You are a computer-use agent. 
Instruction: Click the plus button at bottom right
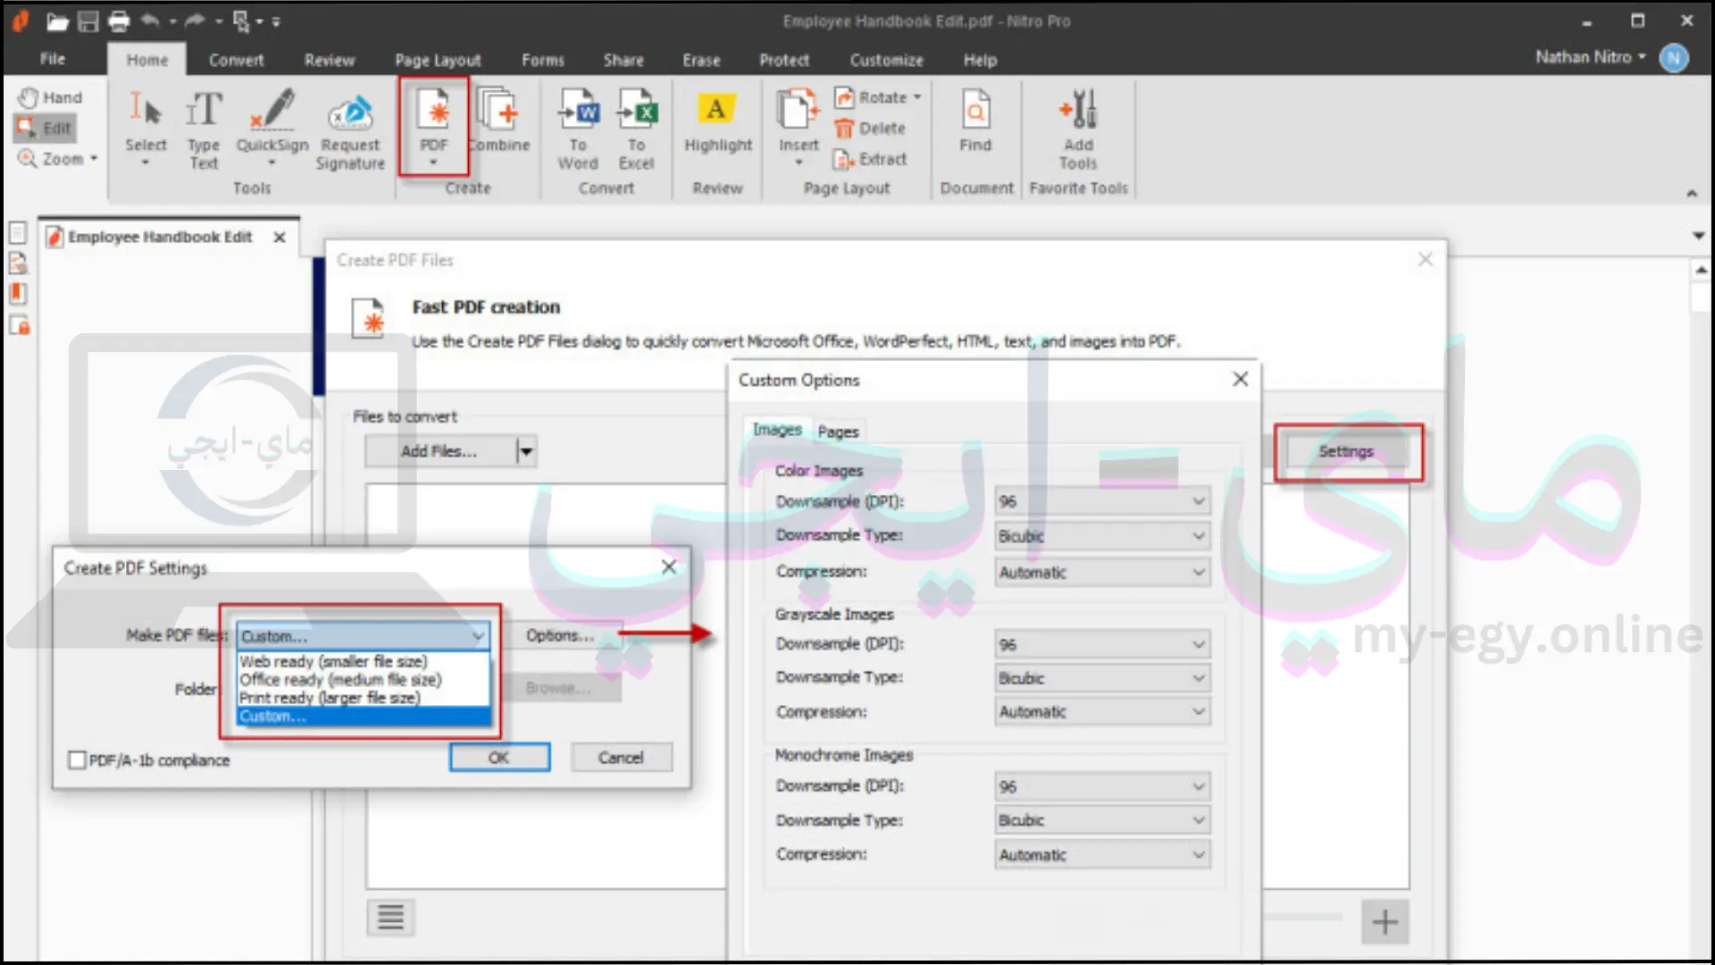[1385, 921]
